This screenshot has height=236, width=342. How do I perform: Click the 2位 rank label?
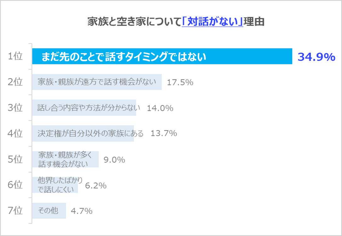coord(15,82)
